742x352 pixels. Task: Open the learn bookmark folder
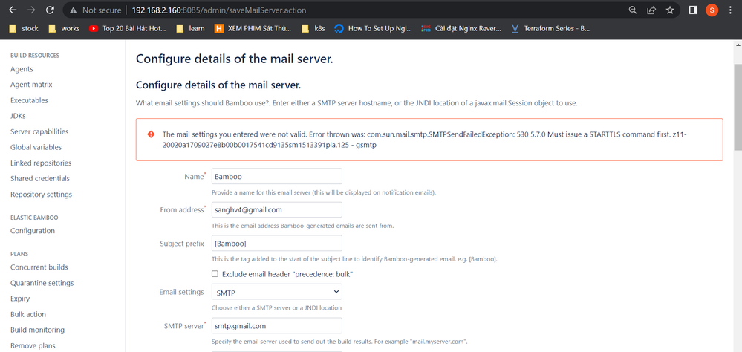[191, 28]
